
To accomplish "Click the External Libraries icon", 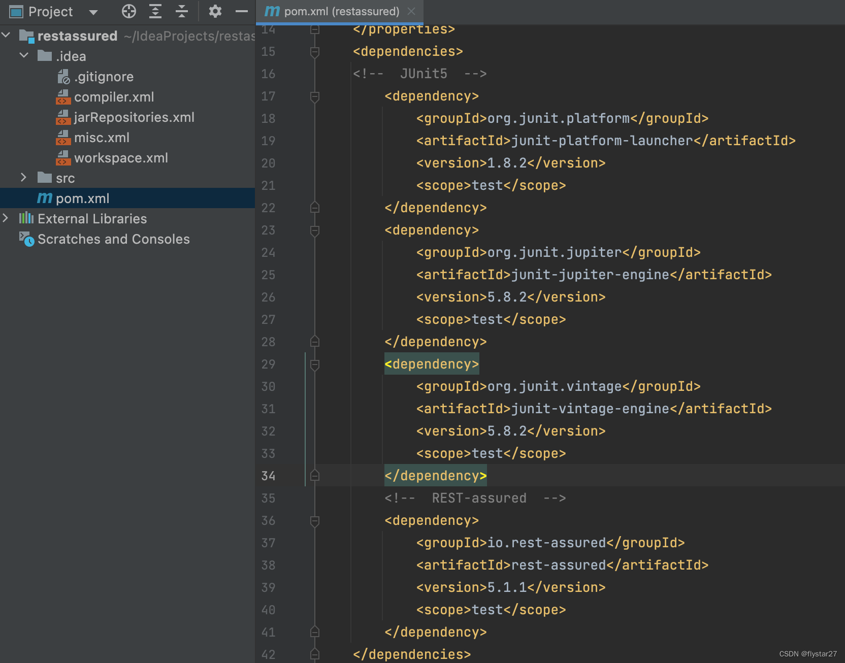I will (x=26, y=218).
